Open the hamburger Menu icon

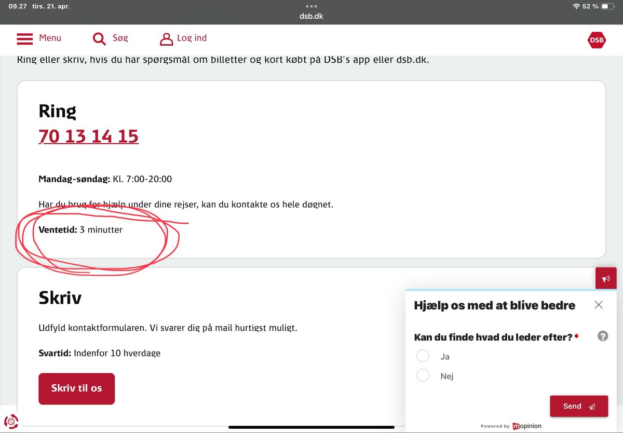[x=24, y=39]
